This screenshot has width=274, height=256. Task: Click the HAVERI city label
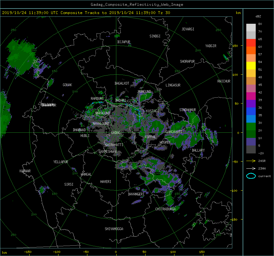pyautogui.click(x=106, y=182)
